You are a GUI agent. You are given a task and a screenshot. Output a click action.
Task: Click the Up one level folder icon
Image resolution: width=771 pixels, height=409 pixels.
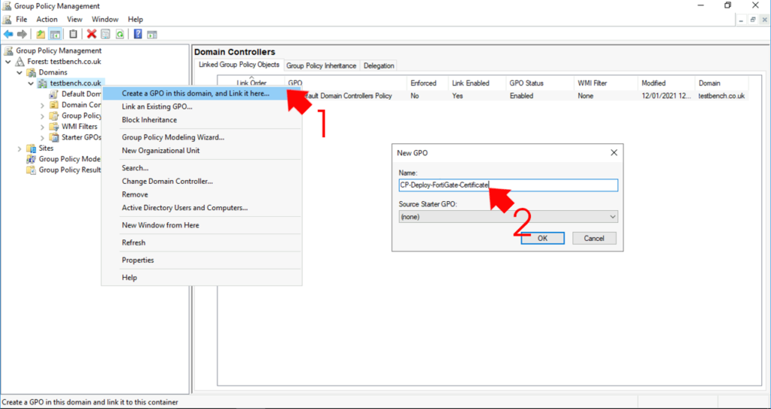[x=40, y=34]
